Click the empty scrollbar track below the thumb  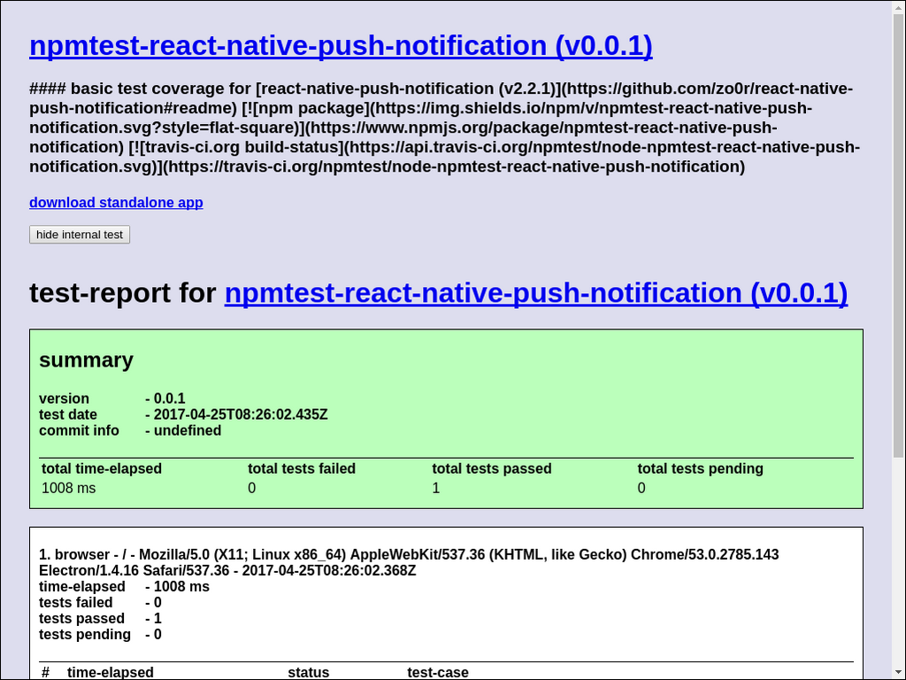[898, 567]
